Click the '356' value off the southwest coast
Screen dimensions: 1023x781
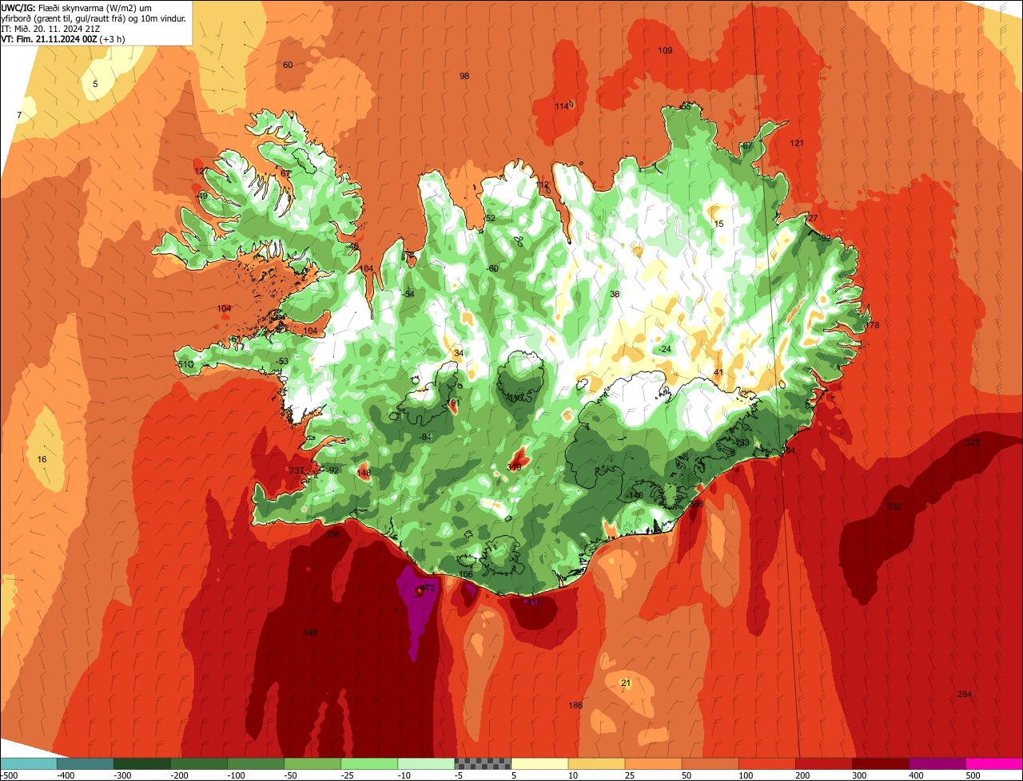click(x=332, y=534)
